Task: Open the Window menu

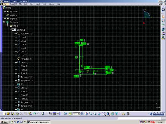Action: pyautogui.click(x=51, y=4)
